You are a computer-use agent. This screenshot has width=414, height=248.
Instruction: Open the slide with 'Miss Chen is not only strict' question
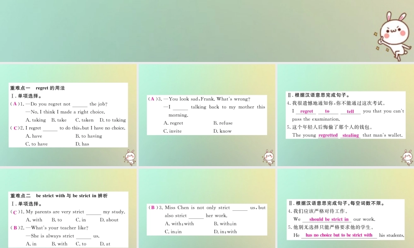tap(207, 208)
